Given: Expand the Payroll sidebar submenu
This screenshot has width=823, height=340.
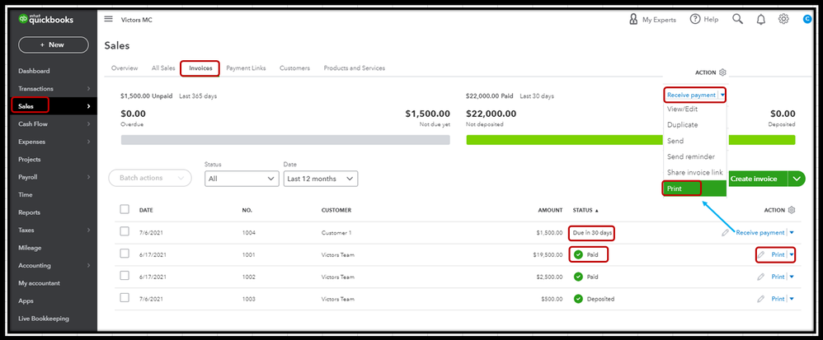Looking at the screenshot, I should pos(88,177).
